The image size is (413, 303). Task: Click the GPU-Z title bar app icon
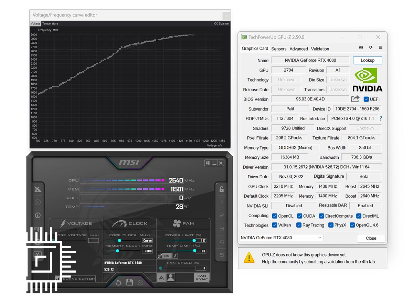pos(244,37)
